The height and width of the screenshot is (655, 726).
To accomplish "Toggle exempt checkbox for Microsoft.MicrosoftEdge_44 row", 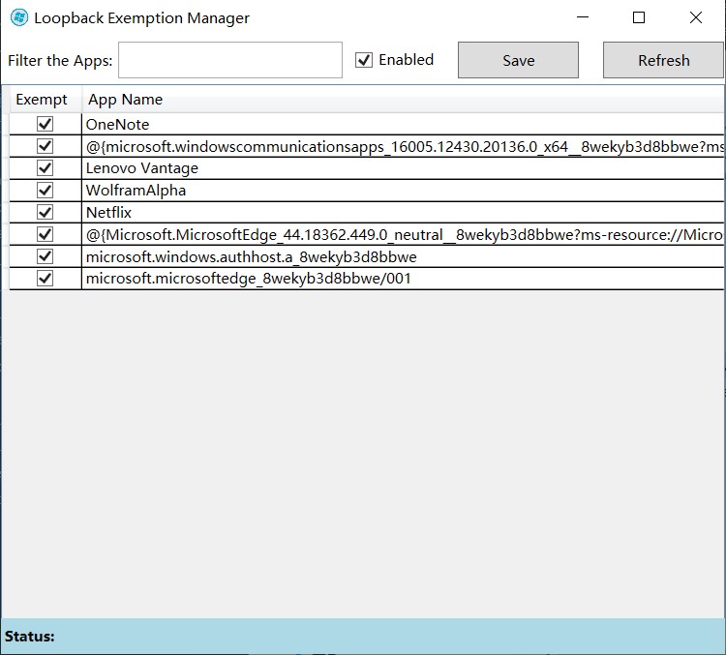I will coord(45,234).
